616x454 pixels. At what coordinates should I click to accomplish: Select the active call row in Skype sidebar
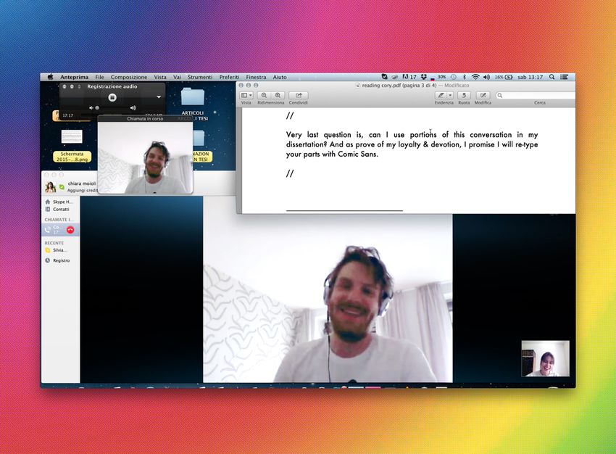pyautogui.click(x=60, y=230)
